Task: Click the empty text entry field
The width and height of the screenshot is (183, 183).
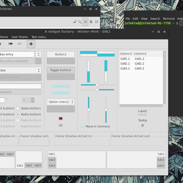Action: (x=21, y=86)
